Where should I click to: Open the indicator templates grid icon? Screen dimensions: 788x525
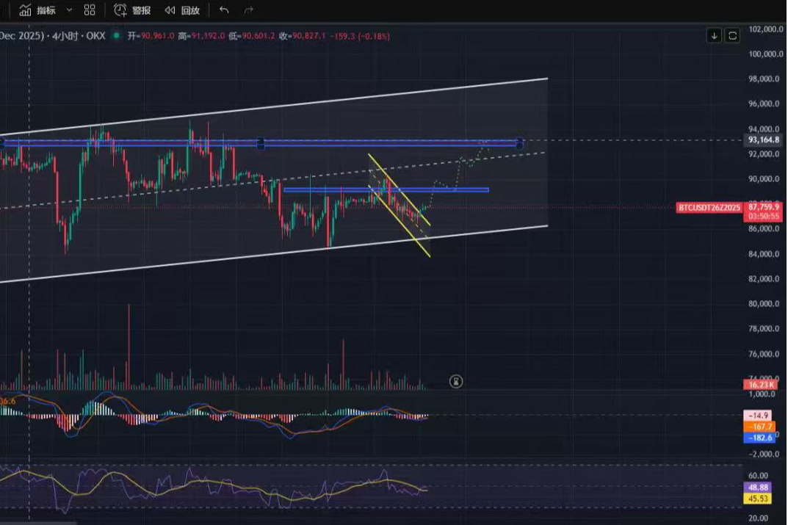tap(90, 10)
